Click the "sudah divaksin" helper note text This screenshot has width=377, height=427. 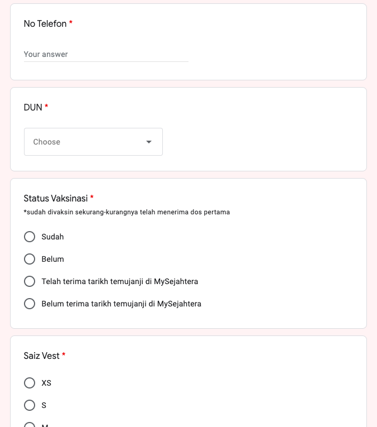tap(127, 212)
